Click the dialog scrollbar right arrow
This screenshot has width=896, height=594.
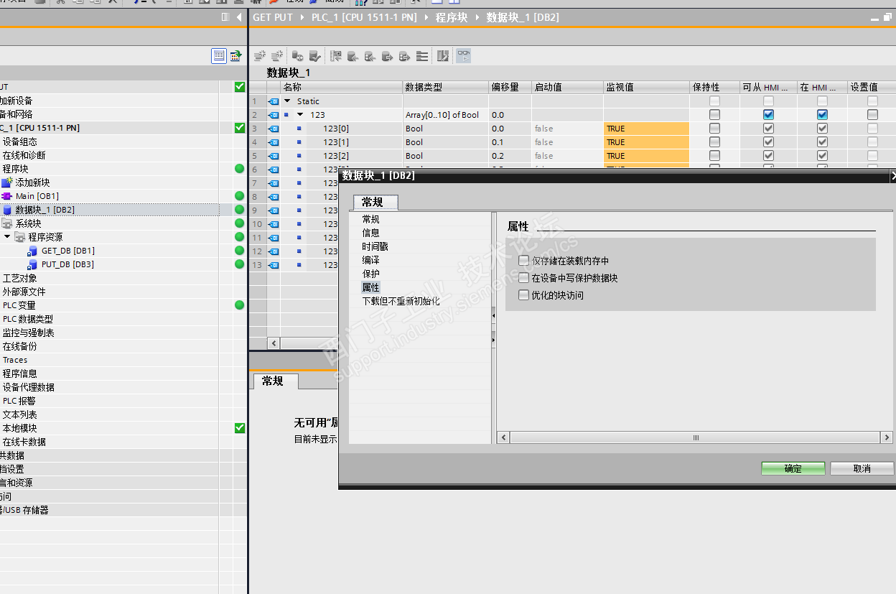887,437
